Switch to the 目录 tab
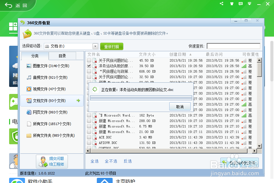274x183 pixels. click(x=62, y=56)
